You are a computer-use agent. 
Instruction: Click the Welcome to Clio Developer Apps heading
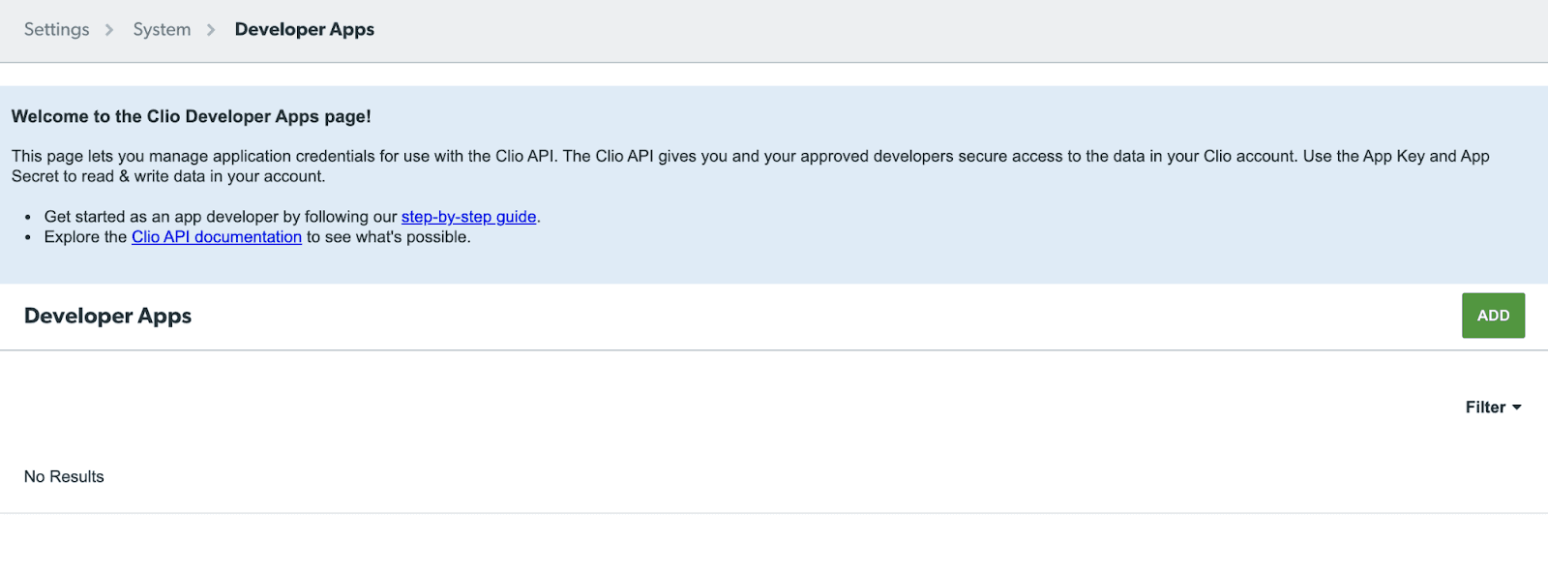[192, 117]
